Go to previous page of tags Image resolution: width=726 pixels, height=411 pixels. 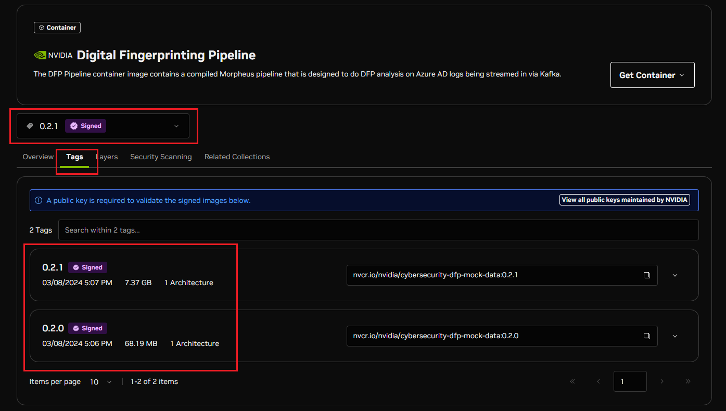point(598,381)
